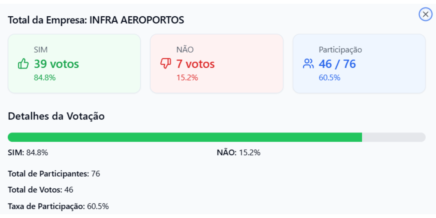Viewport: 436px width, 218px height.
Task: Click the blue participants people icon
Action: point(308,64)
